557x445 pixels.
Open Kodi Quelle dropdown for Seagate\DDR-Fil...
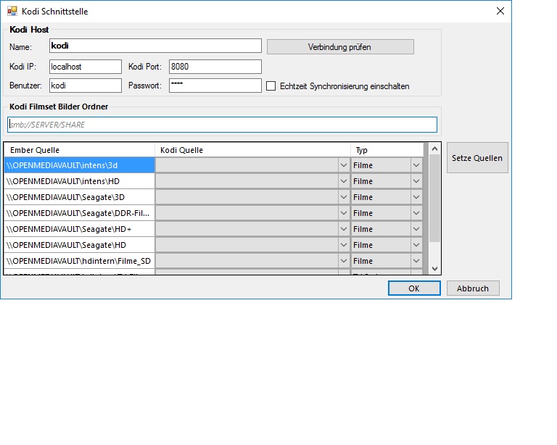click(344, 213)
